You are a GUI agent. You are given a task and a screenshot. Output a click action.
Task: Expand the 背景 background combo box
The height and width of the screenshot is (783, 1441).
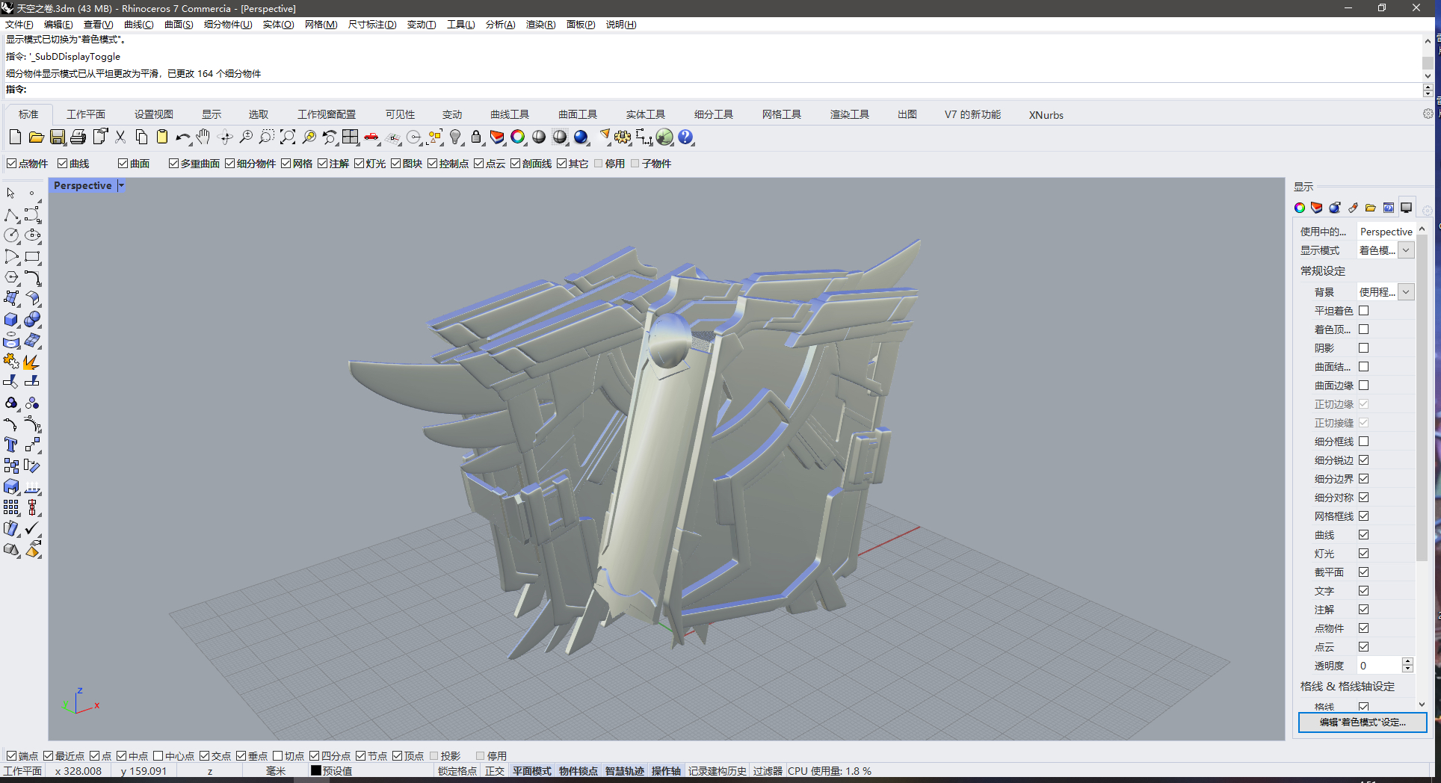pos(1407,291)
